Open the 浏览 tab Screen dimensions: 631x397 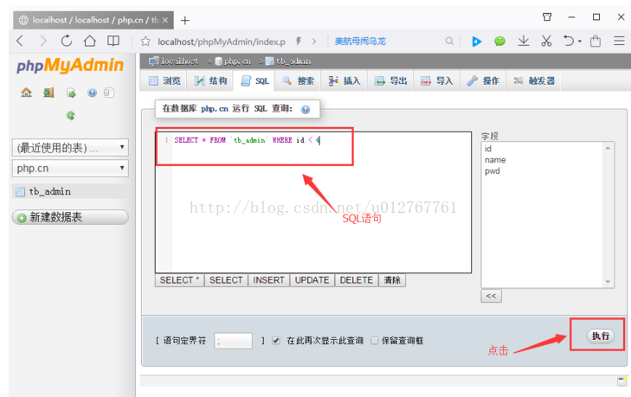tap(165, 80)
